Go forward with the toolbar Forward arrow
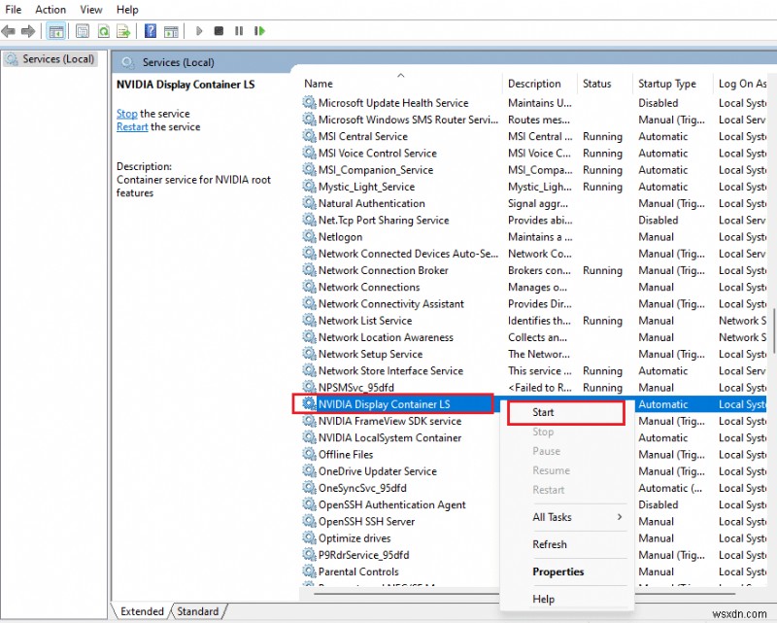The width and height of the screenshot is (777, 623). 28,31
